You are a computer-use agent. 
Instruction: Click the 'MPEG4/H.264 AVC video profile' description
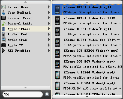[x=92, y=88]
